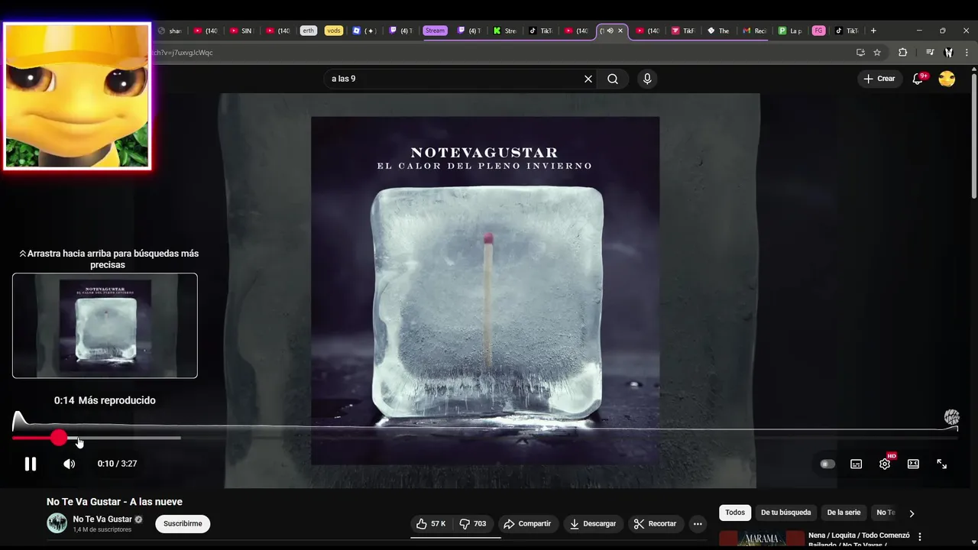This screenshot has width=978, height=550.
Task: Close the current playing YouTube tab
Action: (620, 31)
